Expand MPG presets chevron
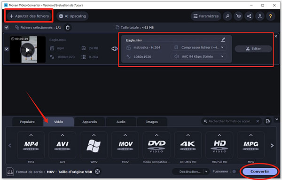 [251, 135]
